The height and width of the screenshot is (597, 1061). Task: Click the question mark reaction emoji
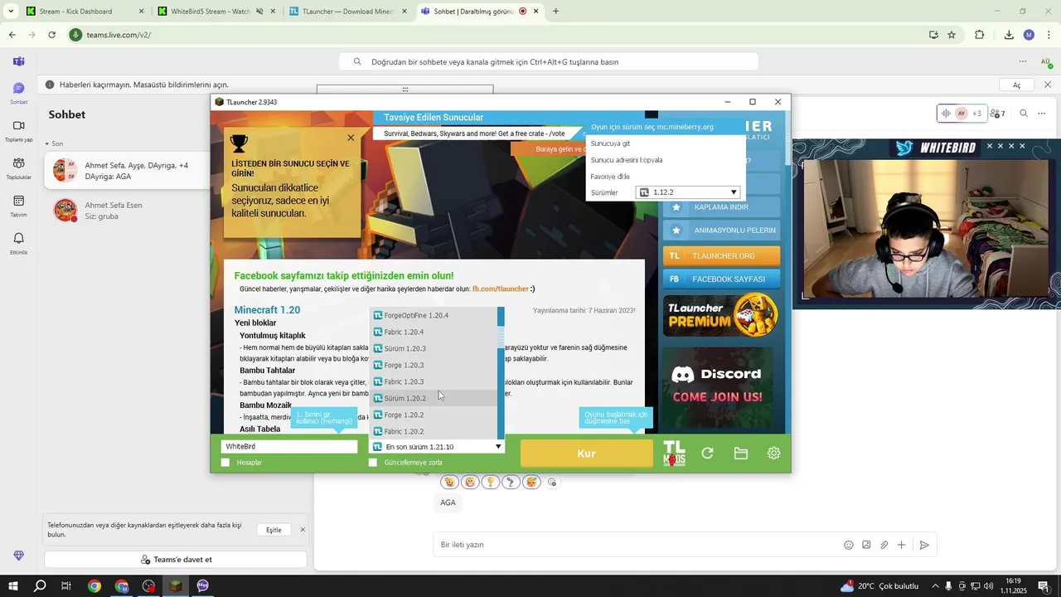coord(511,482)
